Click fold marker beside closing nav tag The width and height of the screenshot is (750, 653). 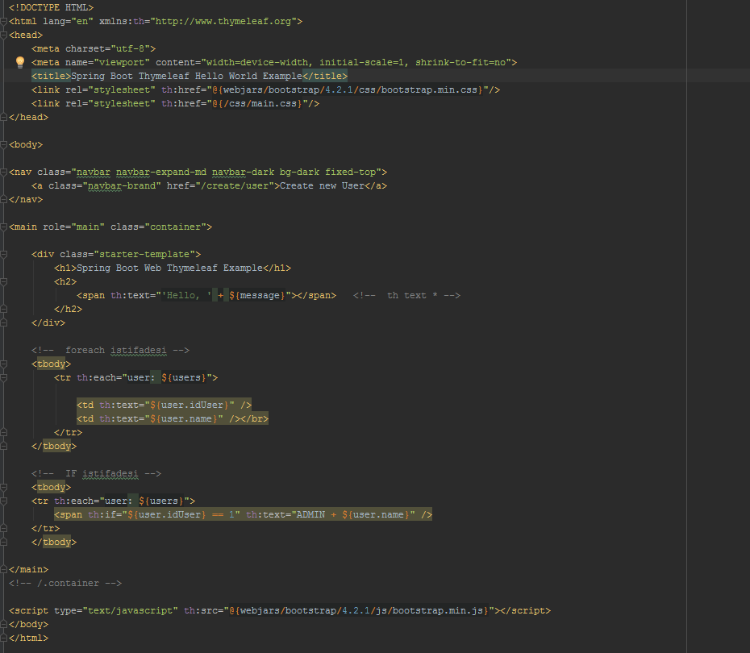click(4, 199)
